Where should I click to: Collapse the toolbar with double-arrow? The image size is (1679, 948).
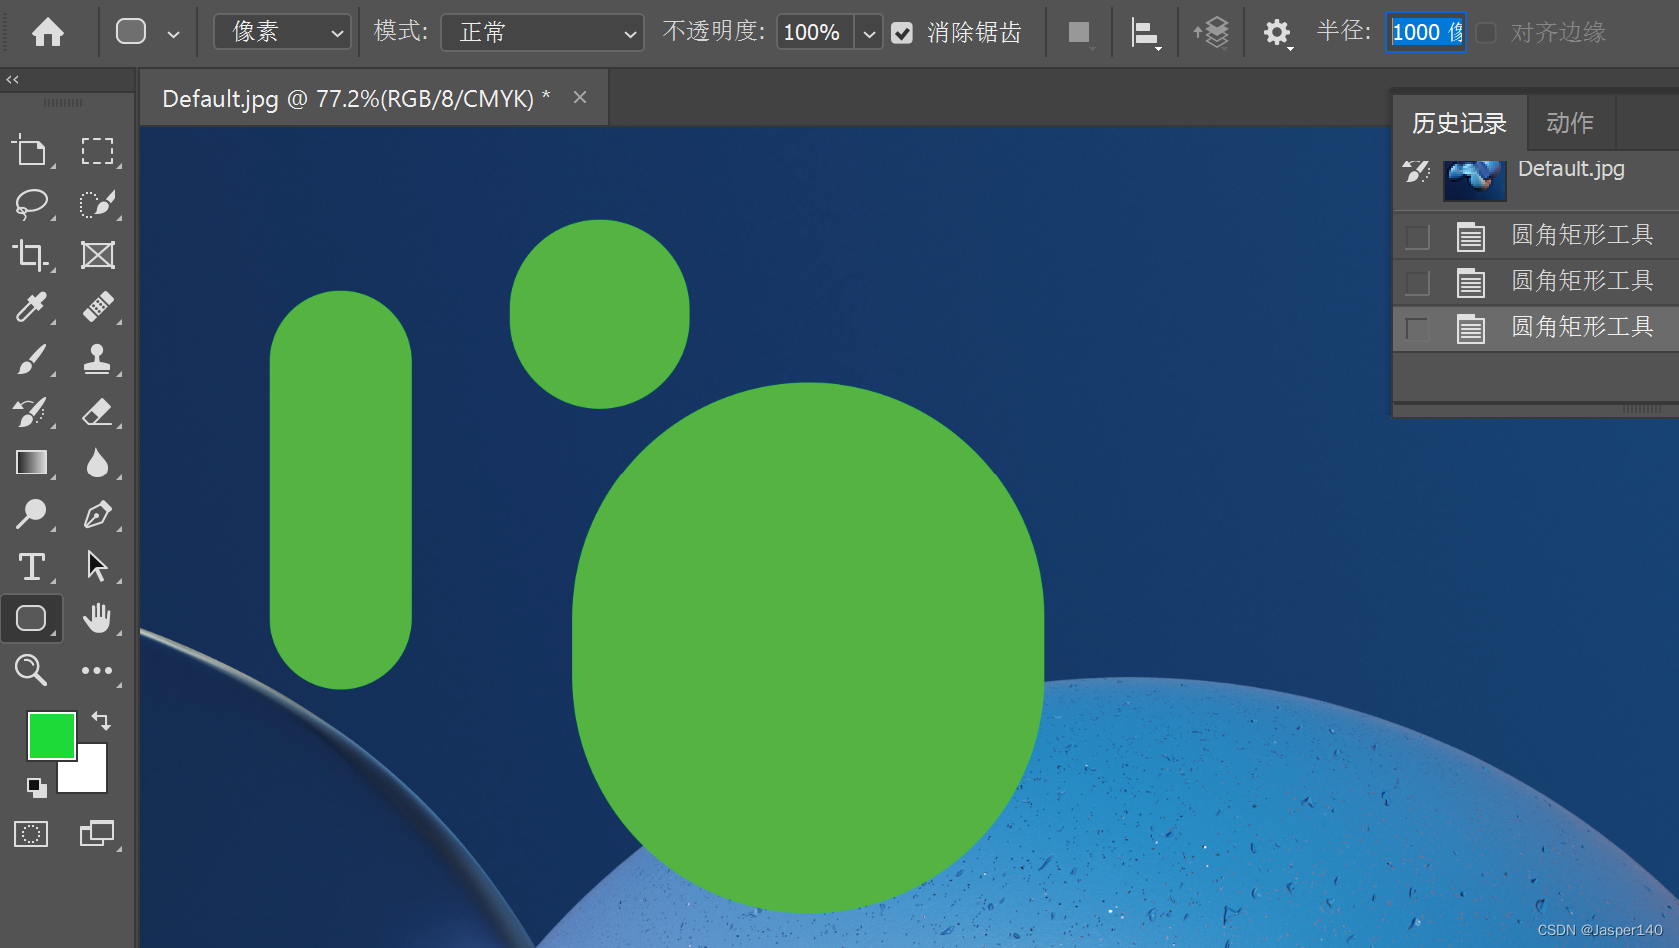pyautogui.click(x=12, y=79)
